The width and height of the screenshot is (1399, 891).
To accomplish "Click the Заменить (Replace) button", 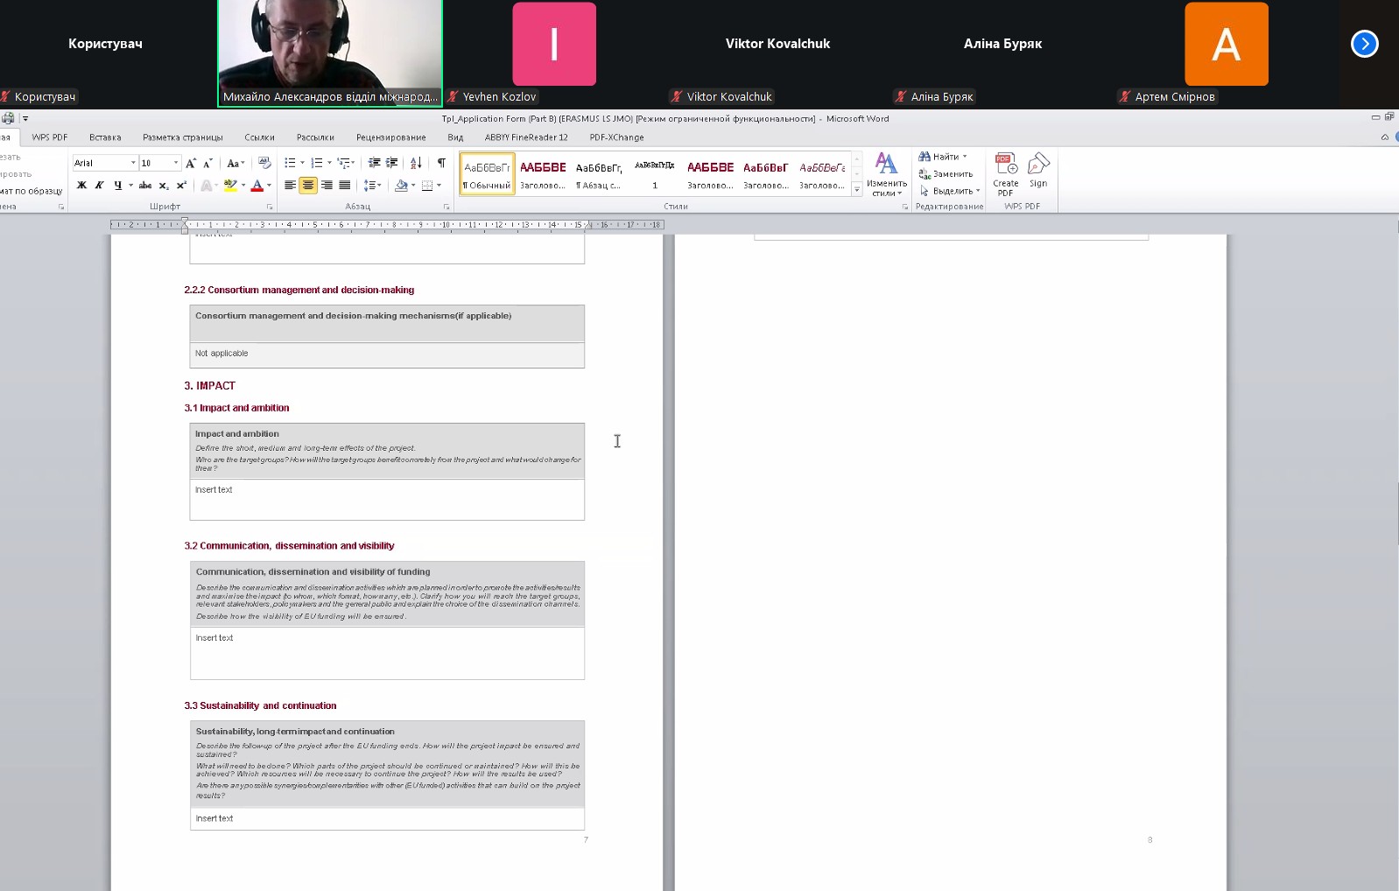I will pos(946,173).
